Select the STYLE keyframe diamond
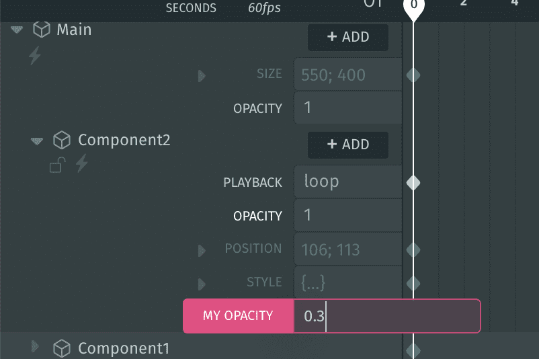Screen dimensions: 539x359 click(413, 284)
